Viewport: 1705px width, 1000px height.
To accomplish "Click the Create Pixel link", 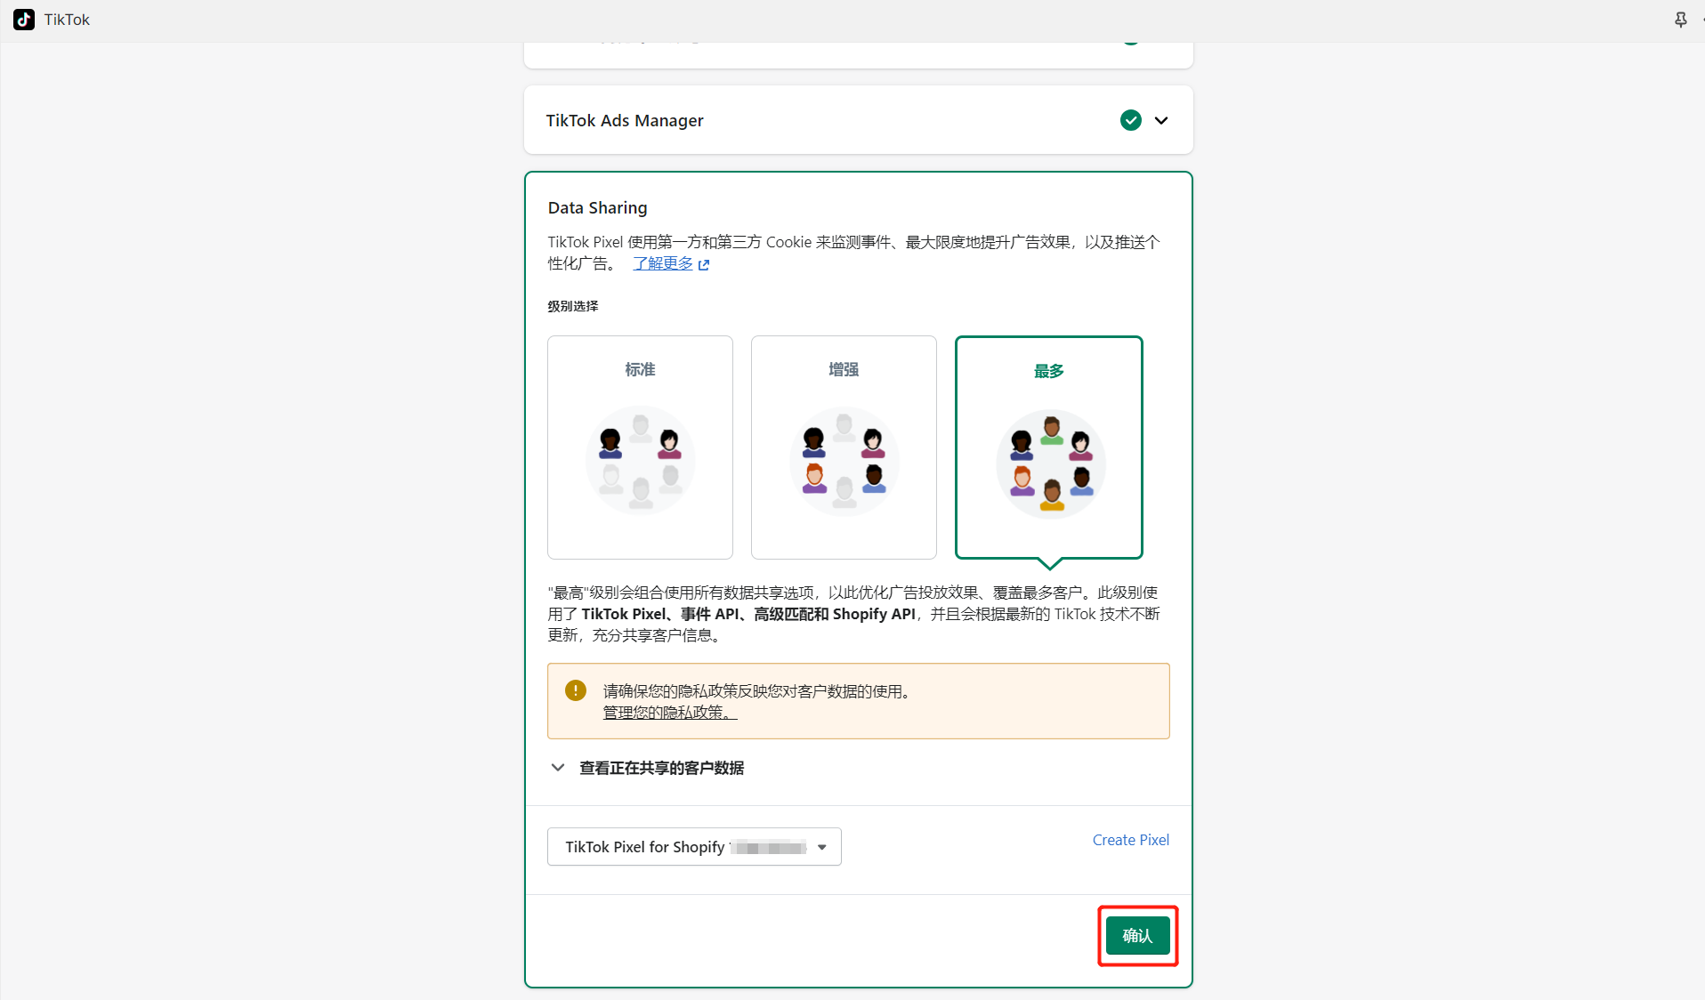I will [x=1130, y=840].
